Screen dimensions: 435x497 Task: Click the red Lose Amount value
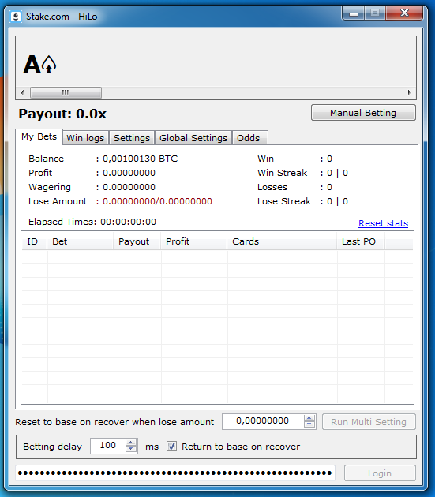click(x=157, y=201)
